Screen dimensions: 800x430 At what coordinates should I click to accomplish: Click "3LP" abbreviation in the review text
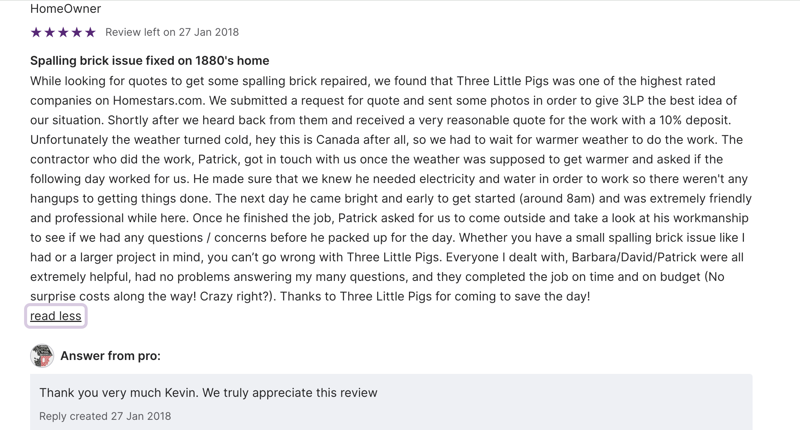coord(633,101)
